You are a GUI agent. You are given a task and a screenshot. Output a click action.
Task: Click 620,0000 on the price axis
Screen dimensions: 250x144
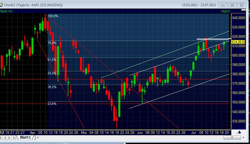tap(239, 37)
